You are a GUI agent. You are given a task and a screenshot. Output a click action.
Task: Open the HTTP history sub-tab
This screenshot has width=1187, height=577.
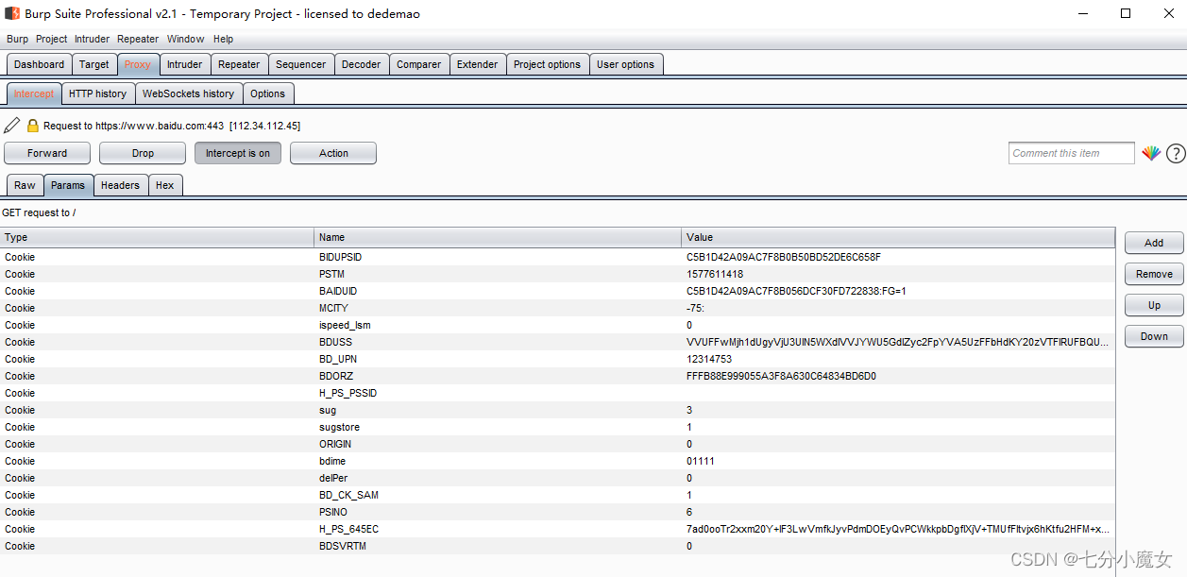click(97, 93)
